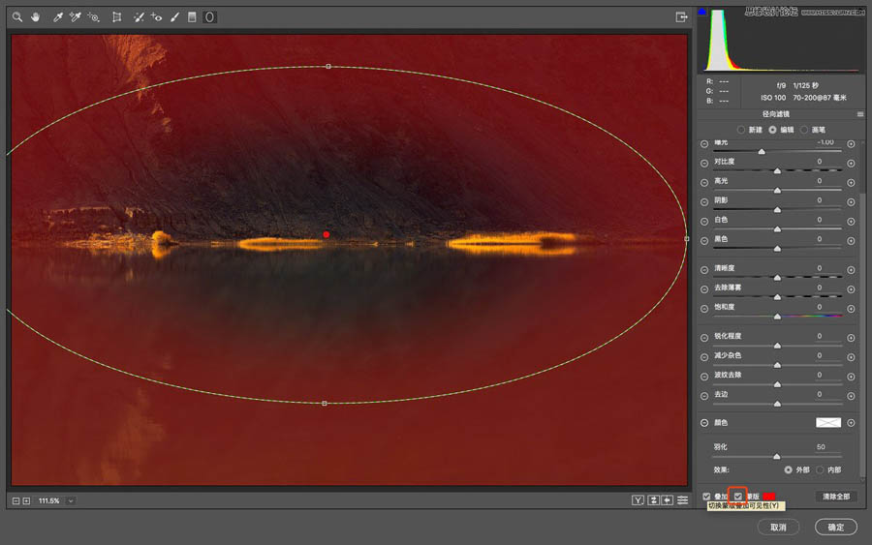Choose the Red Eye Removal tool
The width and height of the screenshot is (872, 545).
(157, 17)
